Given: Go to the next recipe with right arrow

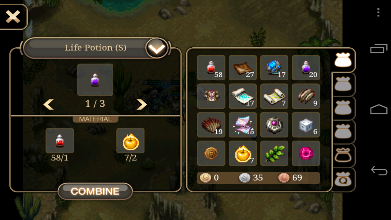Looking at the screenshot, I should 141,105.
